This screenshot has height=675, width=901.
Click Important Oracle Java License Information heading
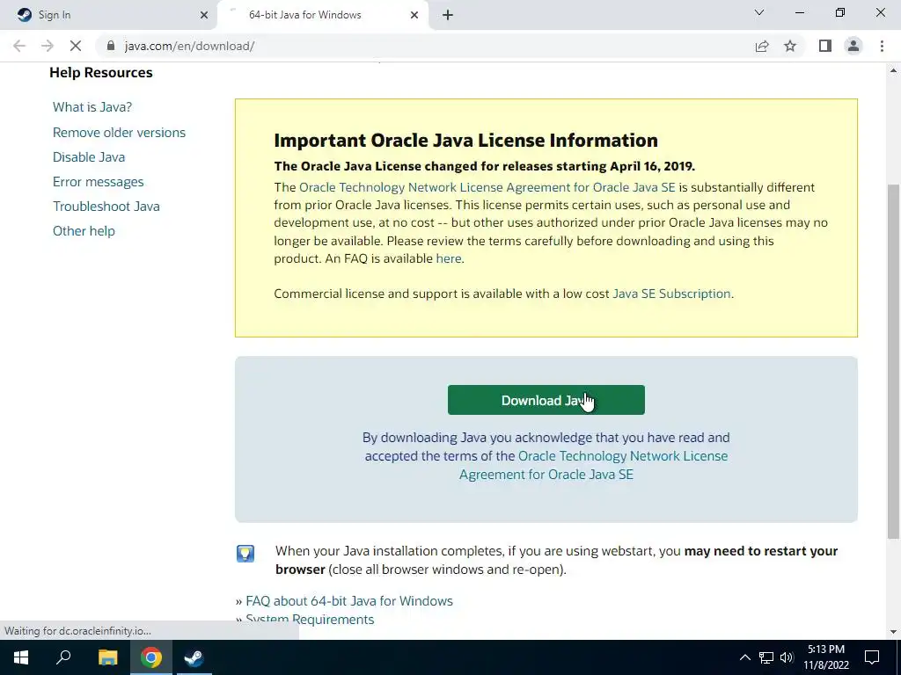[x=466, y=141]
